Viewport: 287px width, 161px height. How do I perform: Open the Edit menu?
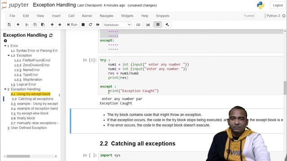coord(26,16)
